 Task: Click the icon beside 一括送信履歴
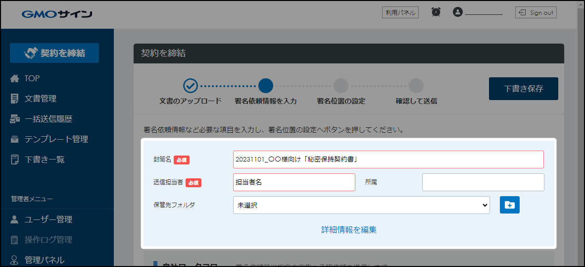click(x=15, y=119)
